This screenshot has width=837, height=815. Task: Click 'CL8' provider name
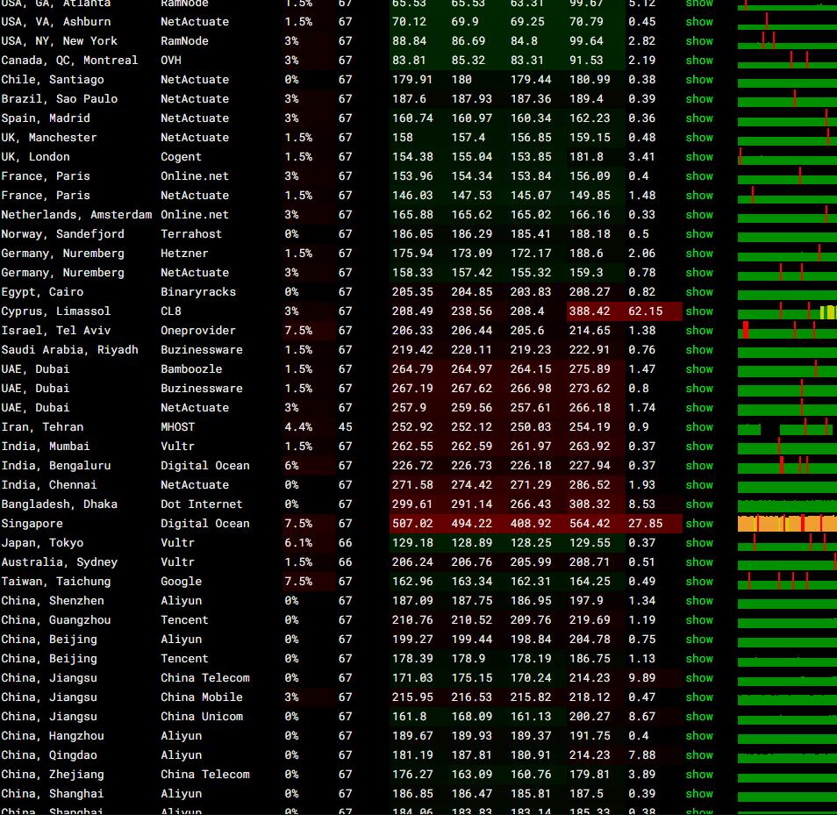click(x=171, y=311)
